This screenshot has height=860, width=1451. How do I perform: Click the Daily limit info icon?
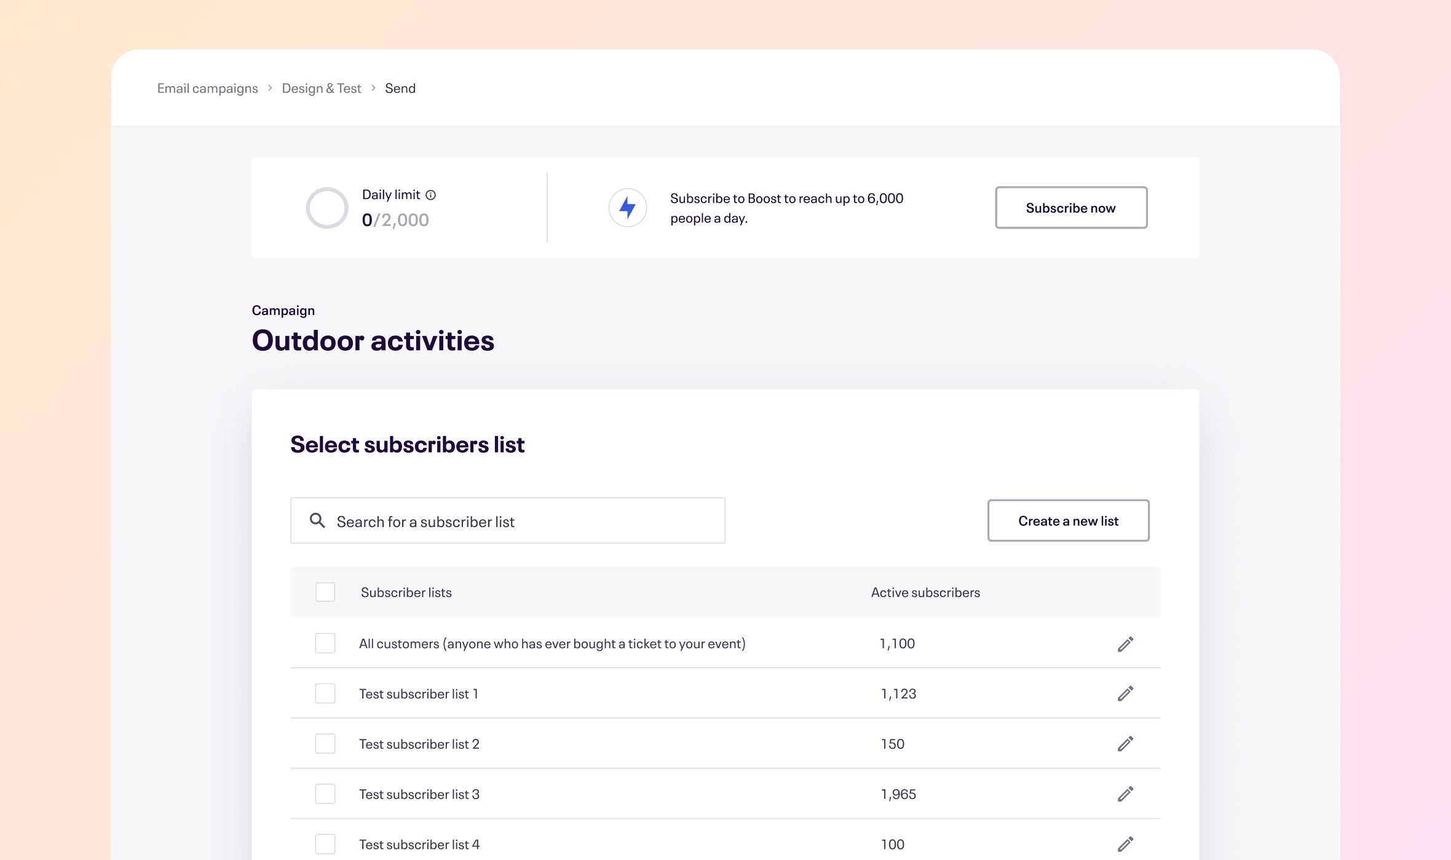431,195
